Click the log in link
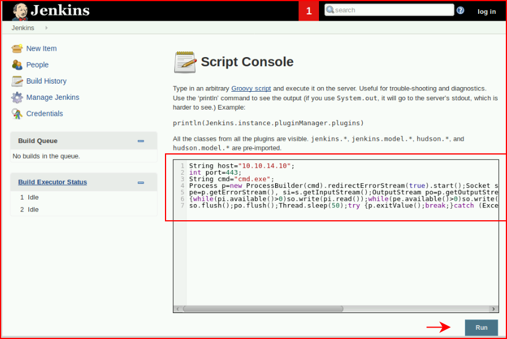 click(487, 12)
